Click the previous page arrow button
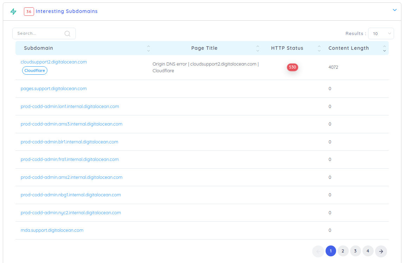The height and width of the screenshot is (263, 406). (318, 251)
